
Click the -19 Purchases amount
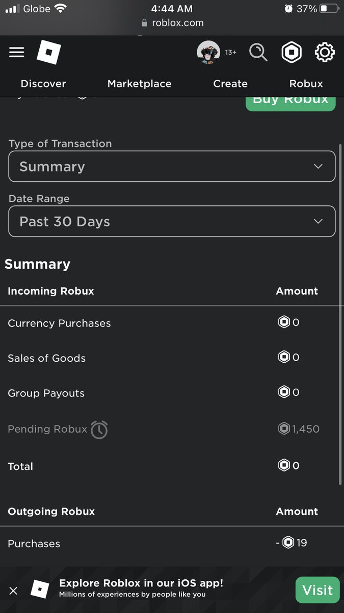click(x=292, y=543)
